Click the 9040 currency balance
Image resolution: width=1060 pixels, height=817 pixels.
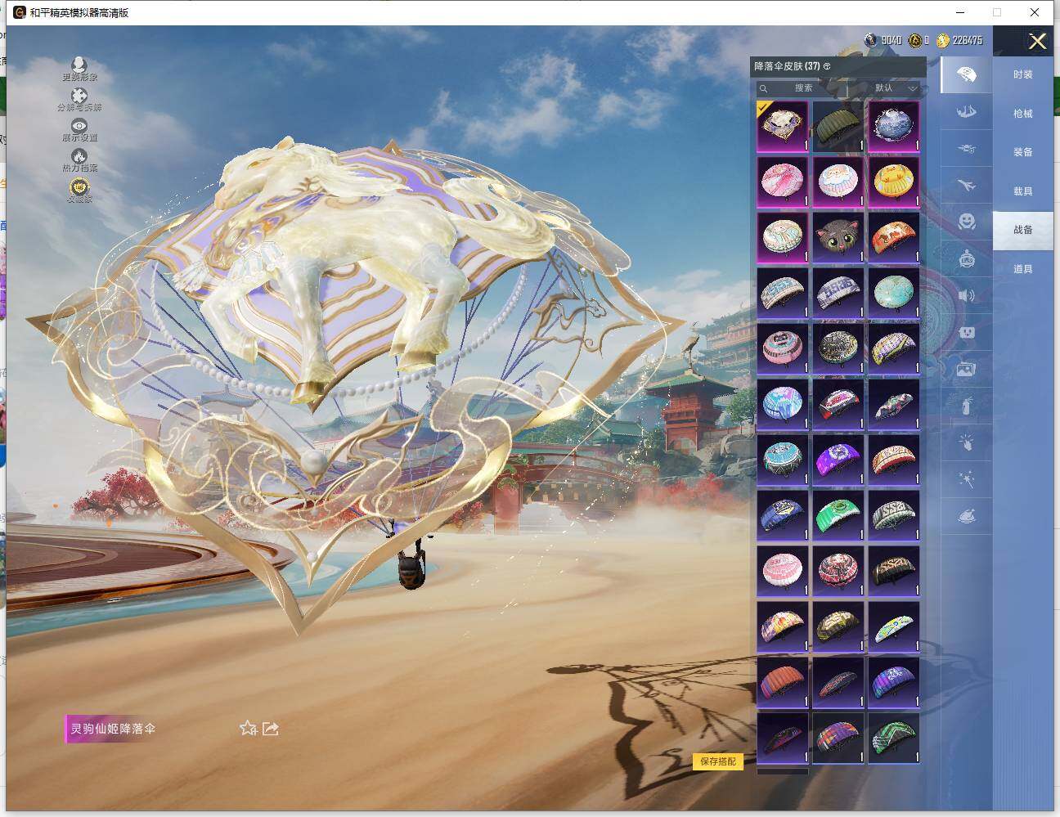click(x=892, y=40)
